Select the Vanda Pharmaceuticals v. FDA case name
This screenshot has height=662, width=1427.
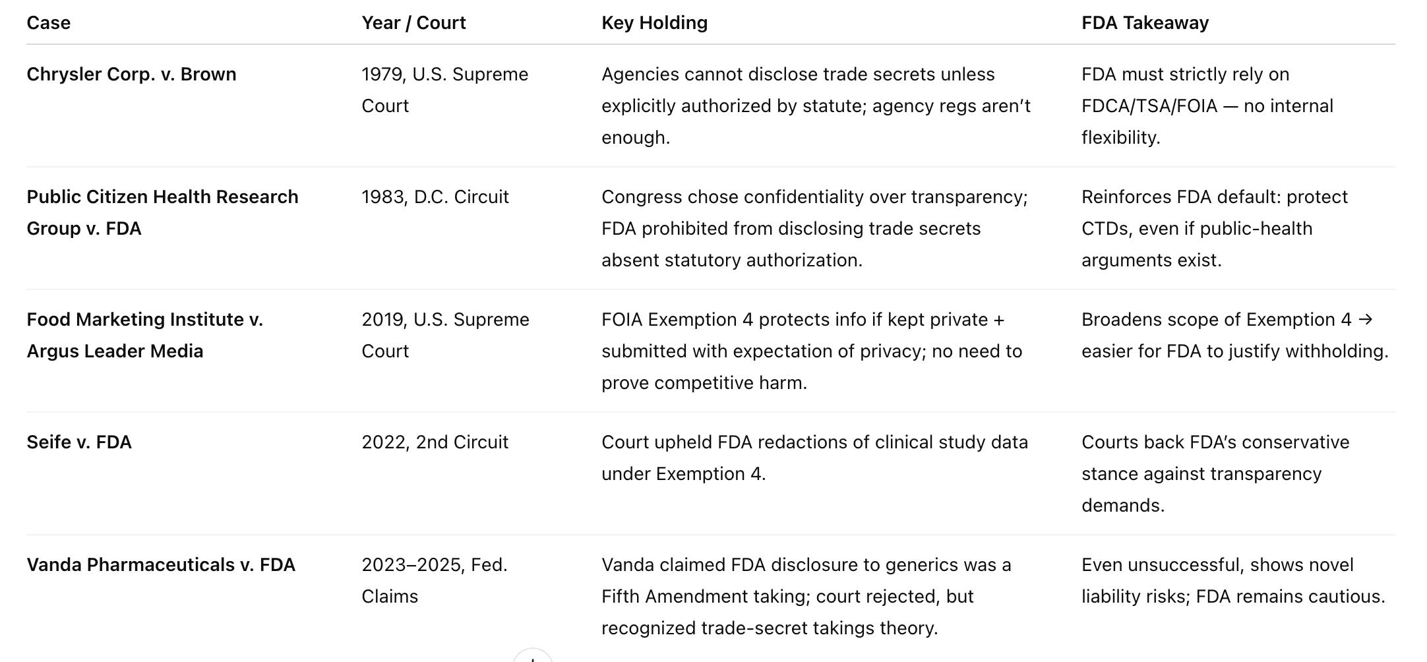161,565
